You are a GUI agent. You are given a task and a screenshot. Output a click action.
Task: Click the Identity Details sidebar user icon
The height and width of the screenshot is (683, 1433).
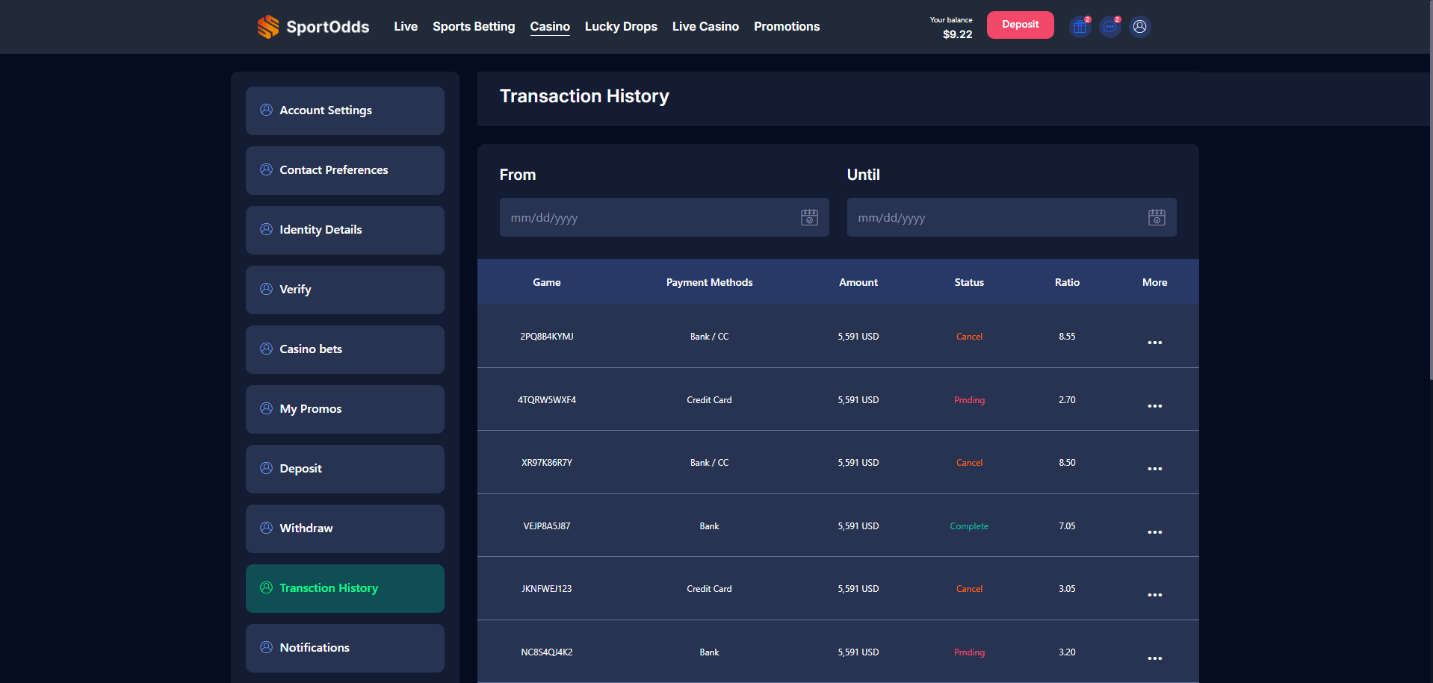pos(266,229)
